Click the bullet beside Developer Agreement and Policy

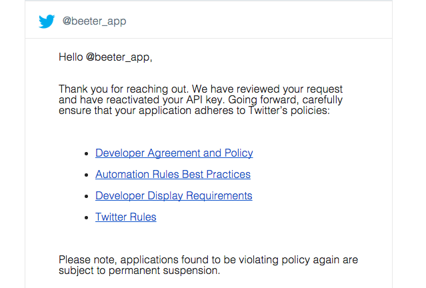point(87,154)
